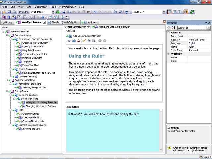This screenshot has width=212, height=159.
Task: Switch to the Standard (Read-Only 1) tab
Action: click(x=64, y=22)
